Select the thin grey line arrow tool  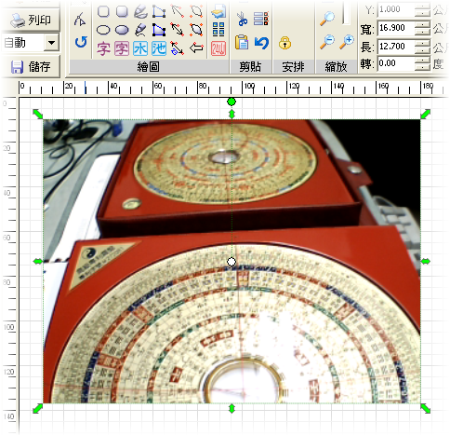pyautogui.click(x=178, y=11)
